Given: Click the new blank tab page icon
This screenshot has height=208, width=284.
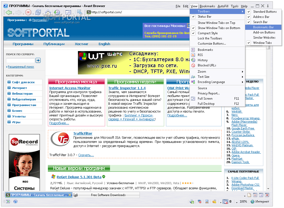Looking at the screenshot, I should coord(249,195).
